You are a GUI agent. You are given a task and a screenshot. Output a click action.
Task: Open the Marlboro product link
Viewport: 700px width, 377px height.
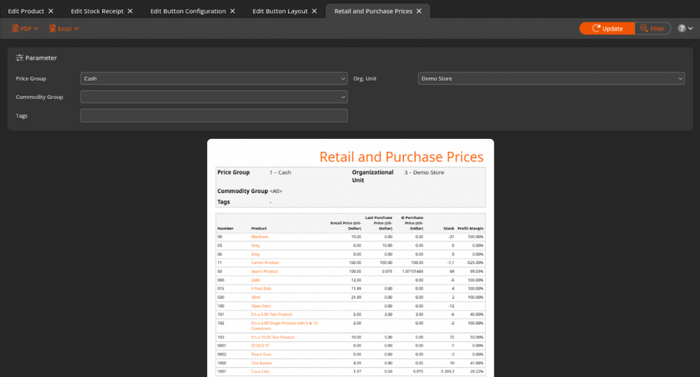coord(260,237)
